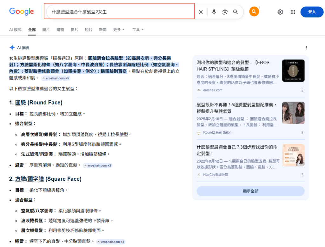Go to Google homepage via logo
Screen dimensions: 325x247
(x=22, y=12)
